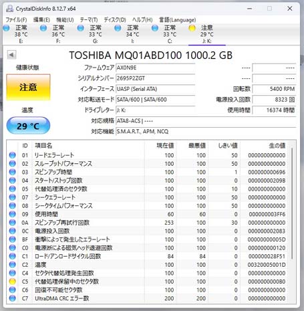Click the firmware field AX0N9E

[x=156, y=68]
